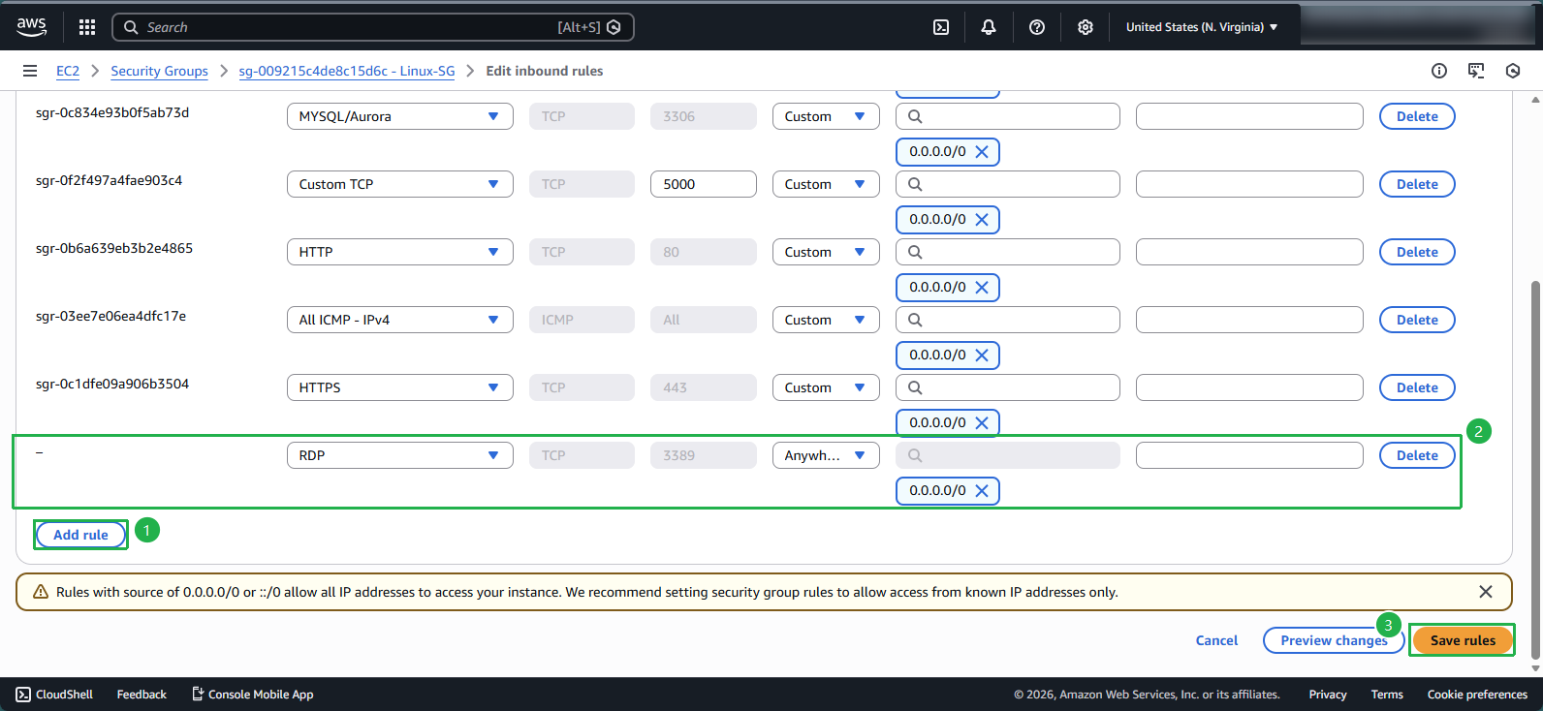Open Feedback in the footer

142,695
